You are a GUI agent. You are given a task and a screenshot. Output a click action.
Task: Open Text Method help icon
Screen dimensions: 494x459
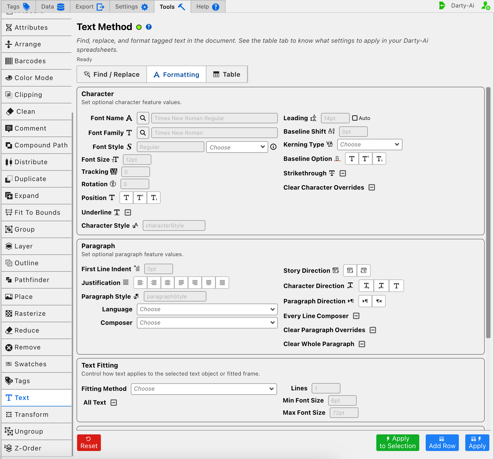(x=149, y=27)
